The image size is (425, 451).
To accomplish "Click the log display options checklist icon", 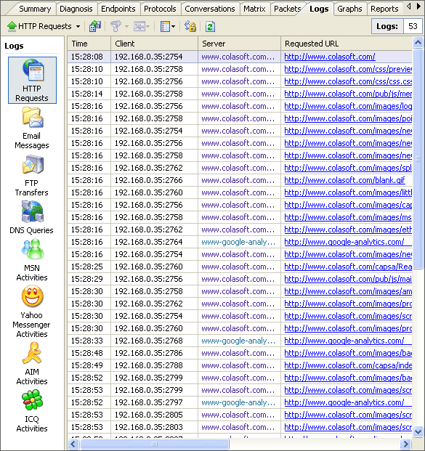I will [x=165, y=26].
